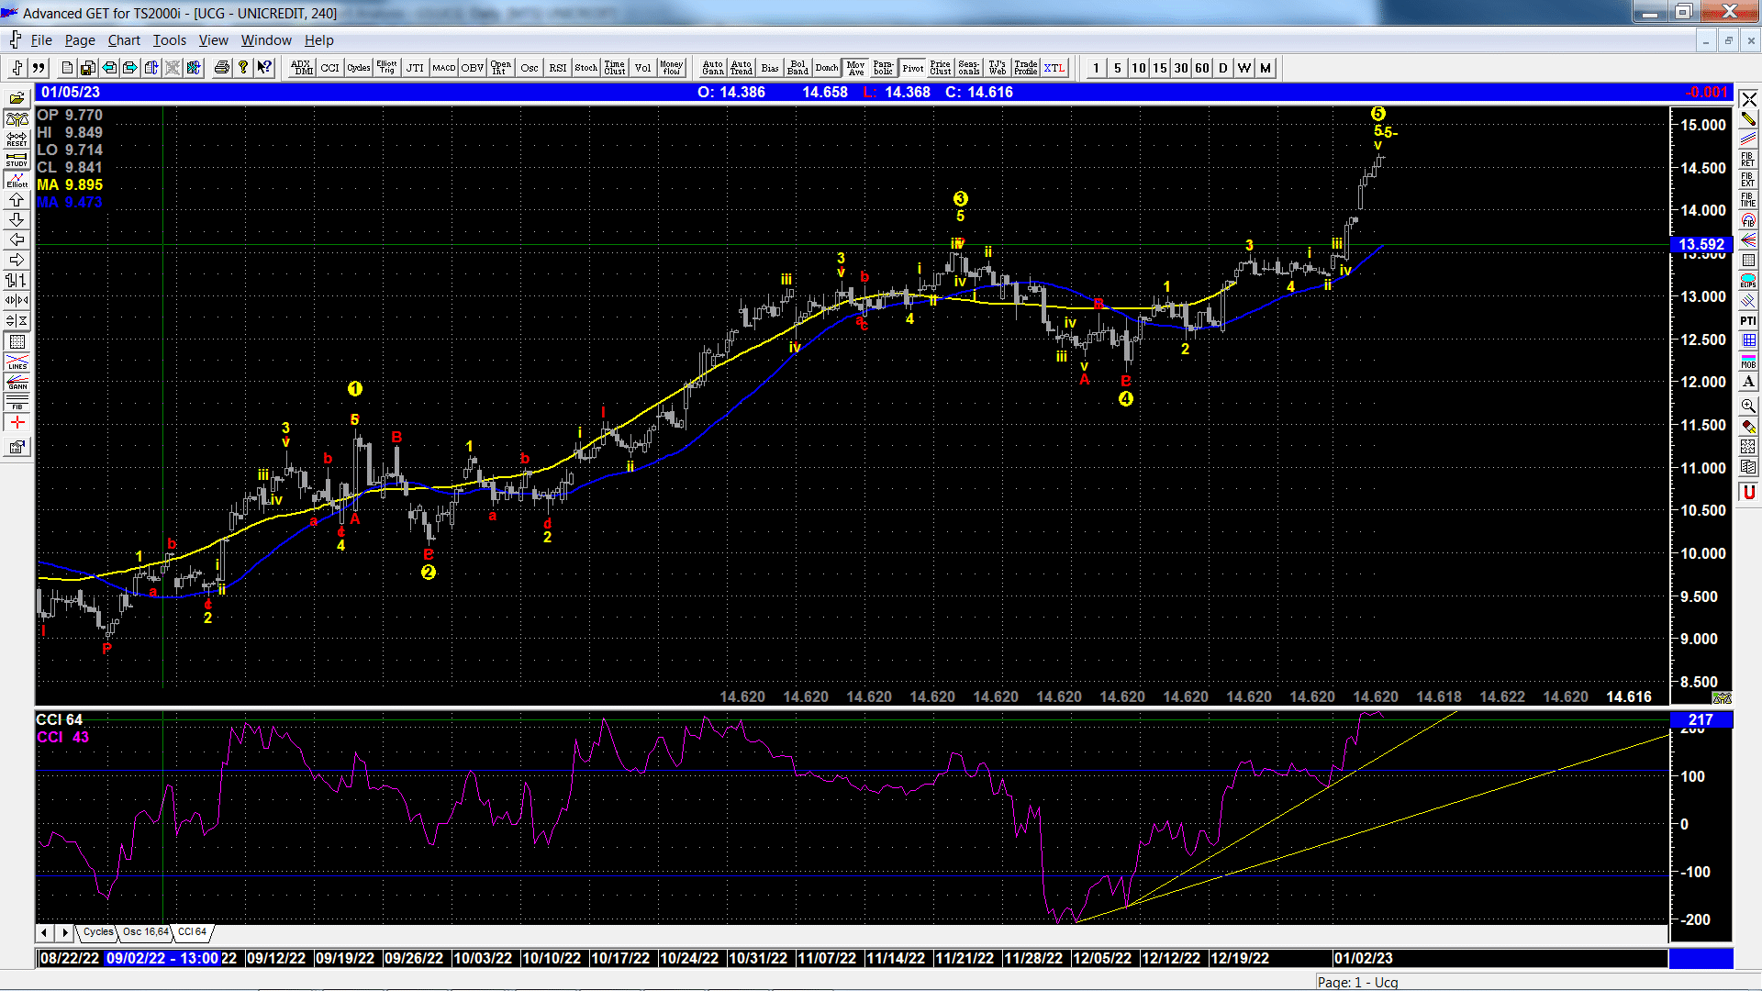The image size is (1762, 991).
Task: Click the Trade Profile study button
Action: tap(1026, 68)
